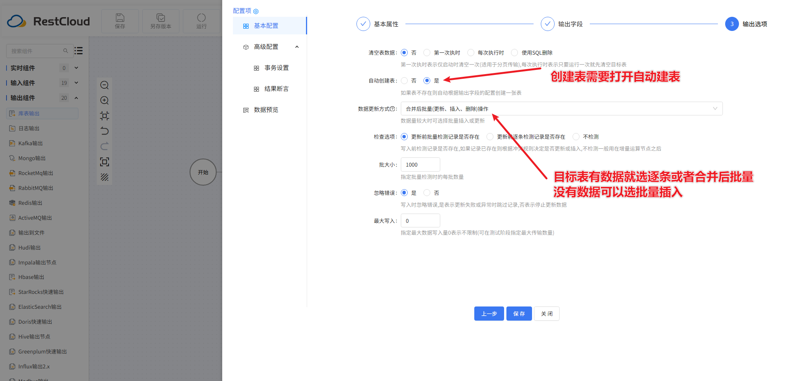Switch to the 数据预览 tab
Viewport: 799px width, 381px height.
267,110
